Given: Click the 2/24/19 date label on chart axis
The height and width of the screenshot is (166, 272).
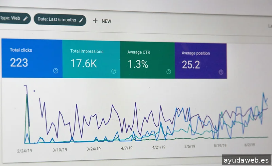Looking at the screenshot, I should tap(24, 150).
